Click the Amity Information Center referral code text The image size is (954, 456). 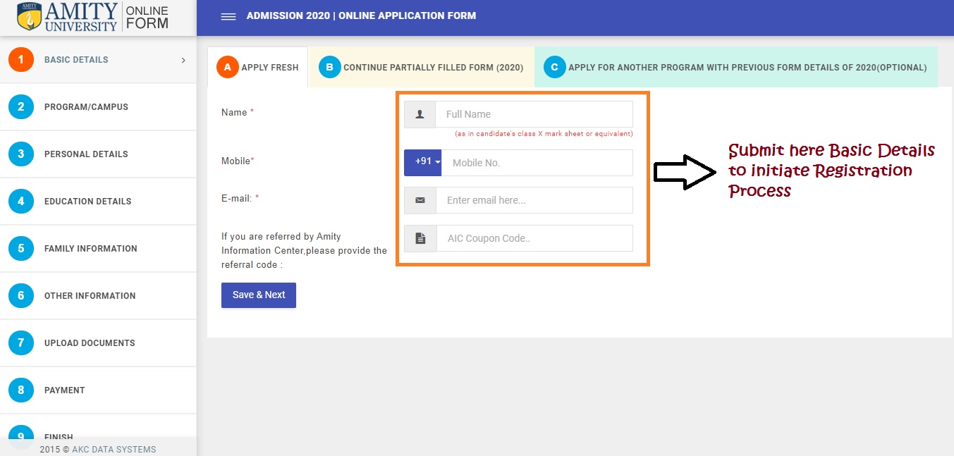coord(304,251)
